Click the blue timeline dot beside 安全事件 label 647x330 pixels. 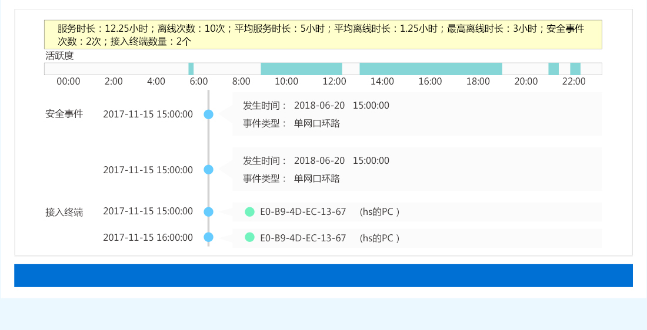(208, 115)
